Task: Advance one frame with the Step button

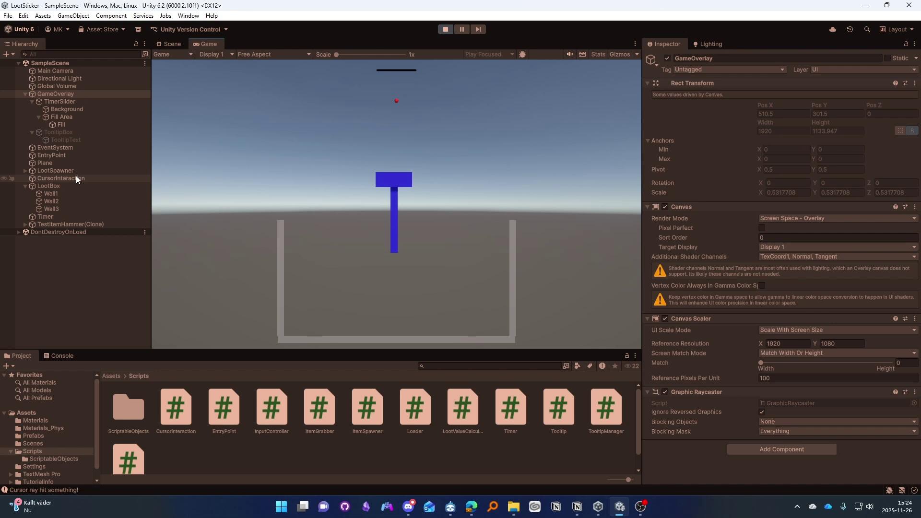Action: pos(478,29)
